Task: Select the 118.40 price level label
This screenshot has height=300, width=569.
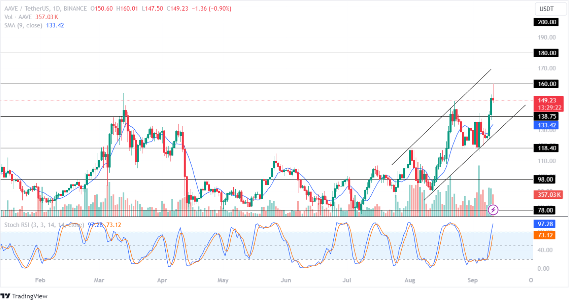Action: 546,148
